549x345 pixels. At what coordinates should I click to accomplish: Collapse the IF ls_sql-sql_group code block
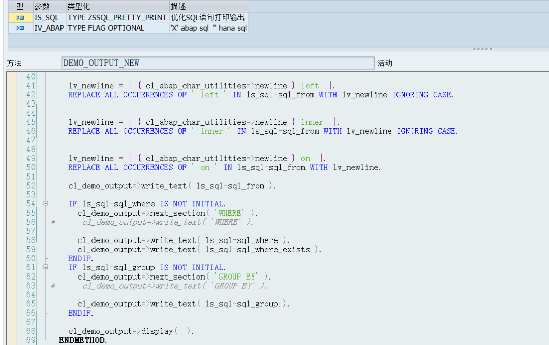point(46,267)
